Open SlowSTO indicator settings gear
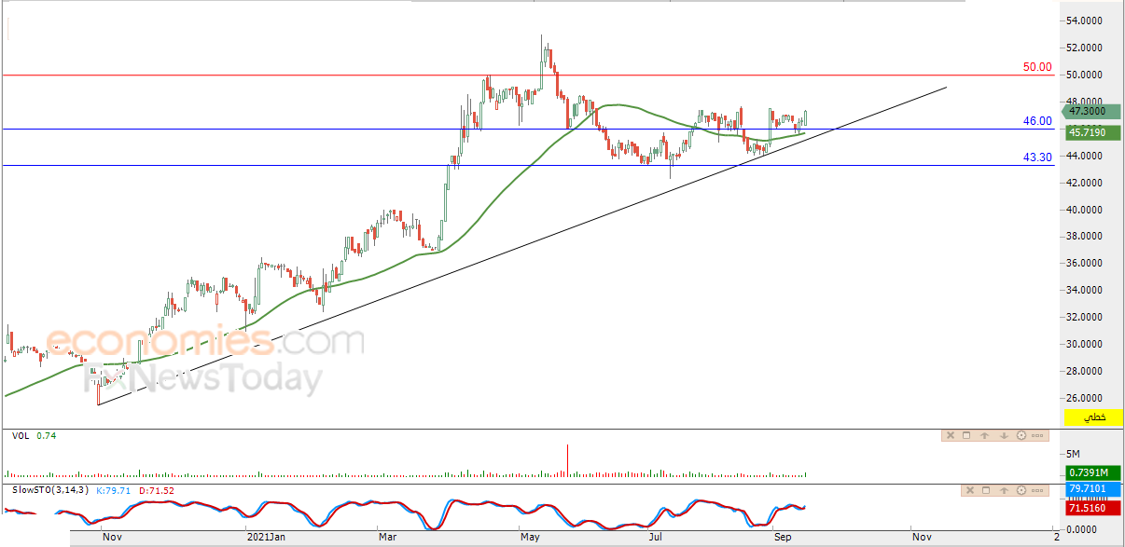This screenshot has width=1125, height=547. 1021,490
